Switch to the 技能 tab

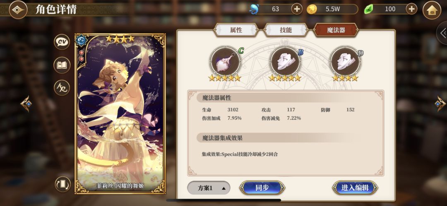(x=286, y=30)
